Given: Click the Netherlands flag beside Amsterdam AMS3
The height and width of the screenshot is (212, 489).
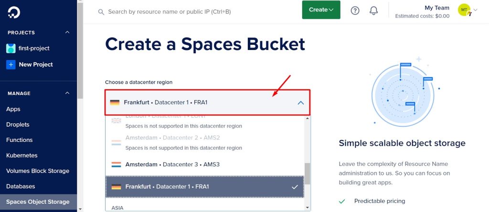Looking at the screenshot, I should pos(117,164).
